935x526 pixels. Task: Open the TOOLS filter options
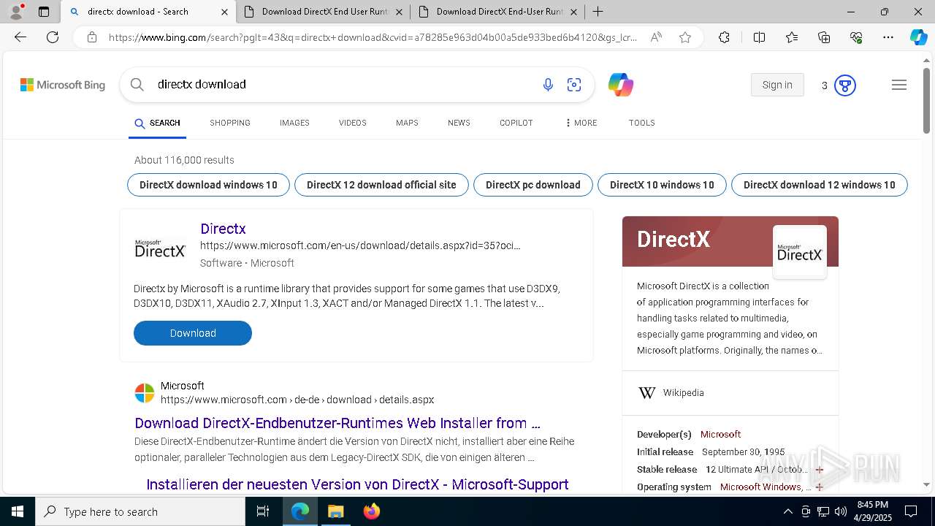click(641, 123)
